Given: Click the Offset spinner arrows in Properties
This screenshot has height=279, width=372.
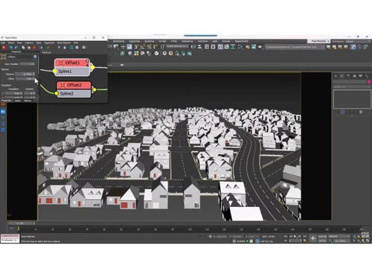Looking at the screenshot, I should (x=33, y=79).
